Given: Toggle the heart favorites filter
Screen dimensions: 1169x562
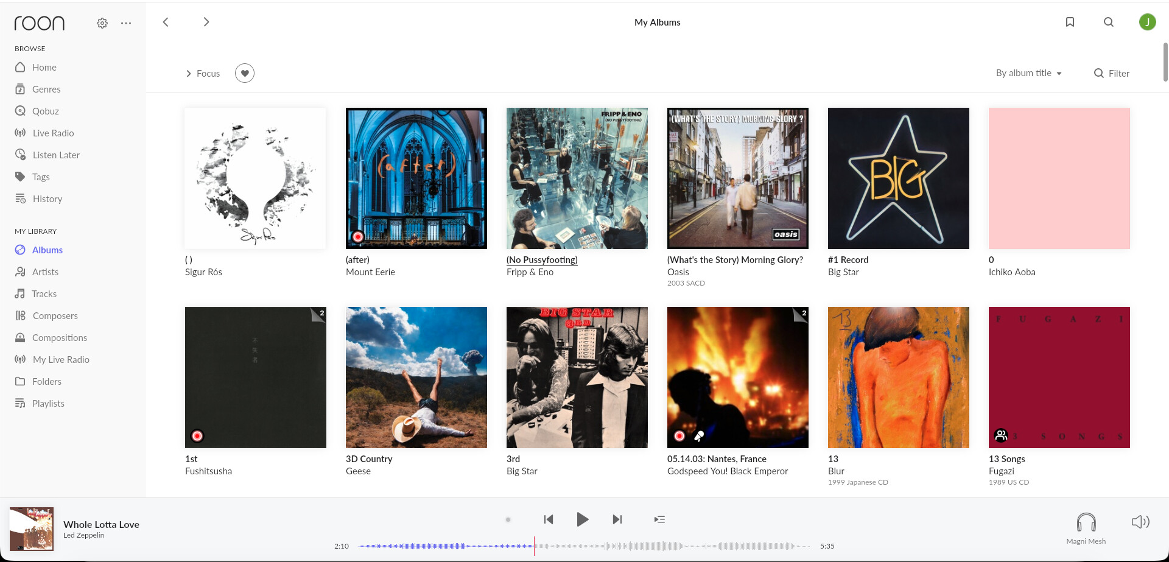Looking at the screenshot, I should coord(245,73).
